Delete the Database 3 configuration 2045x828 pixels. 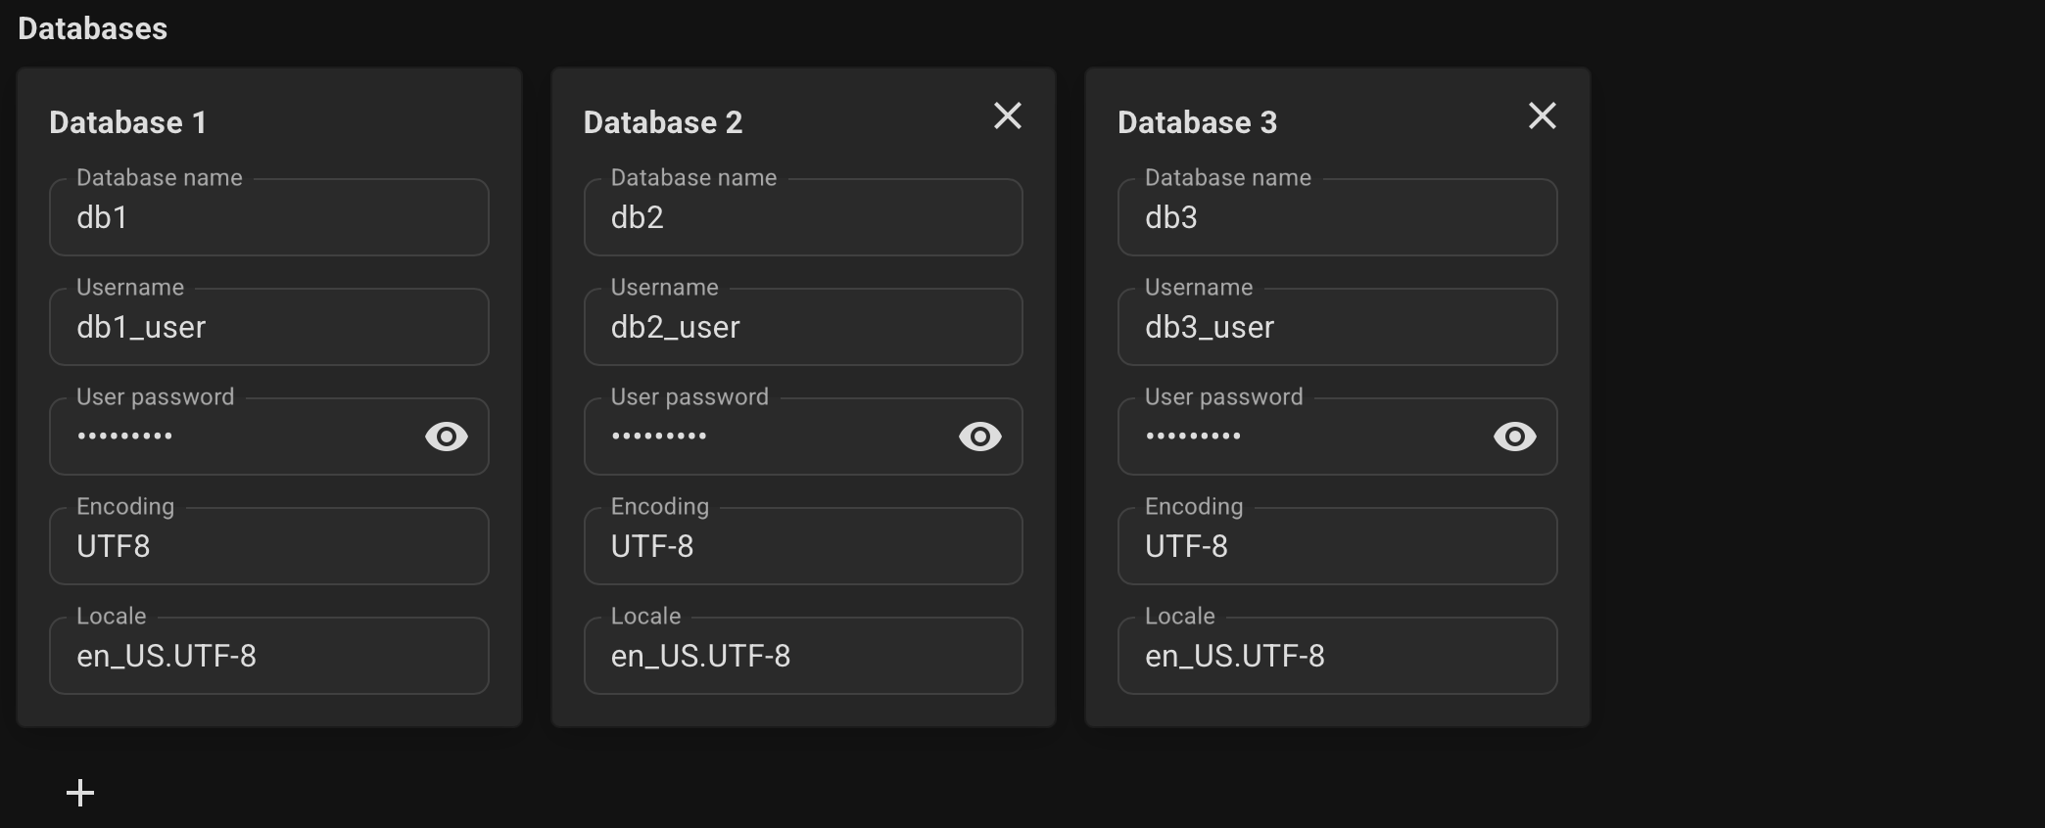(x=1542, y=115)
